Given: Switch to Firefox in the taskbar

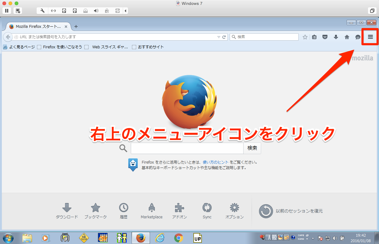Looking at the screenshot, I should point(141,238).
